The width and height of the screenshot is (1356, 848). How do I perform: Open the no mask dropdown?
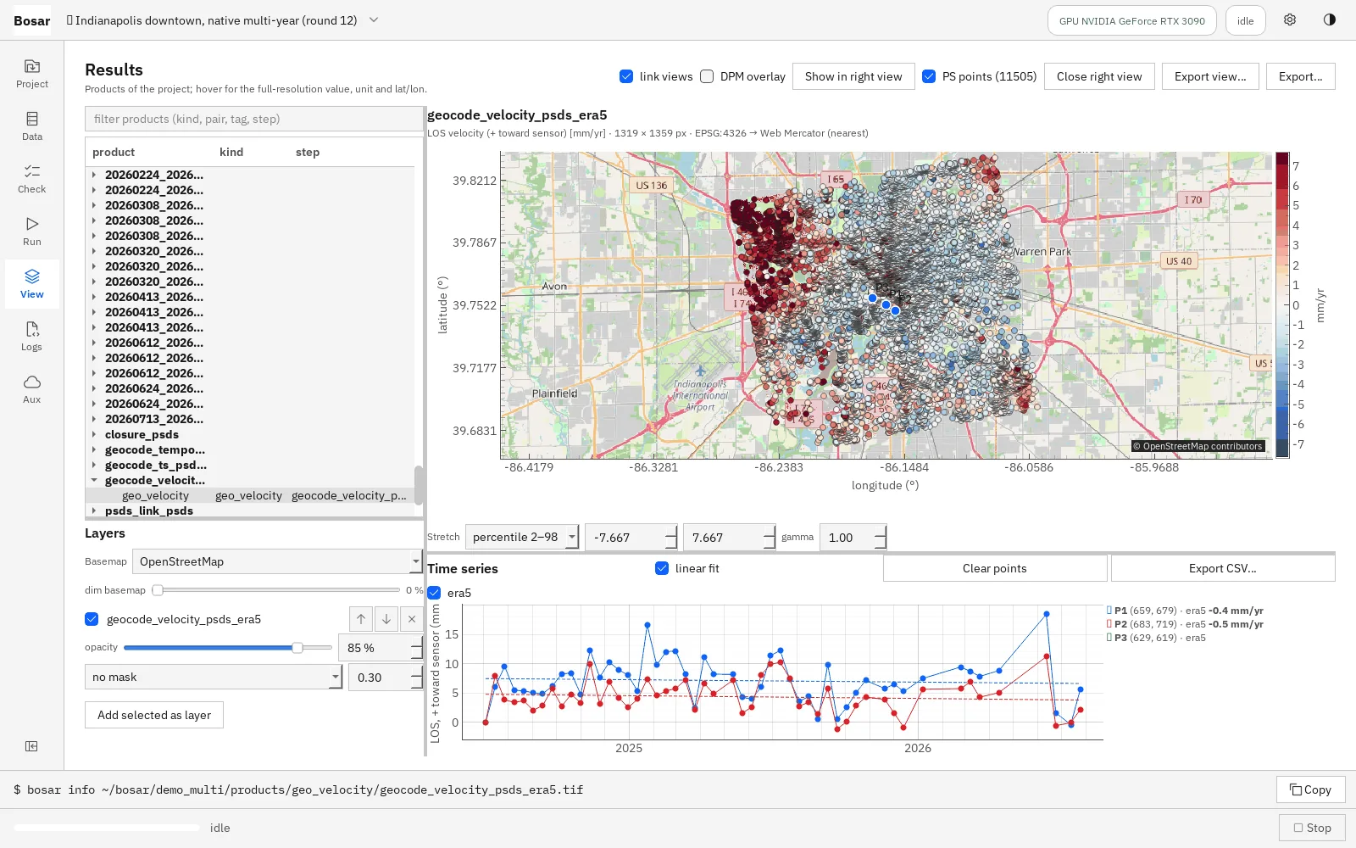(x=213, y=677)
